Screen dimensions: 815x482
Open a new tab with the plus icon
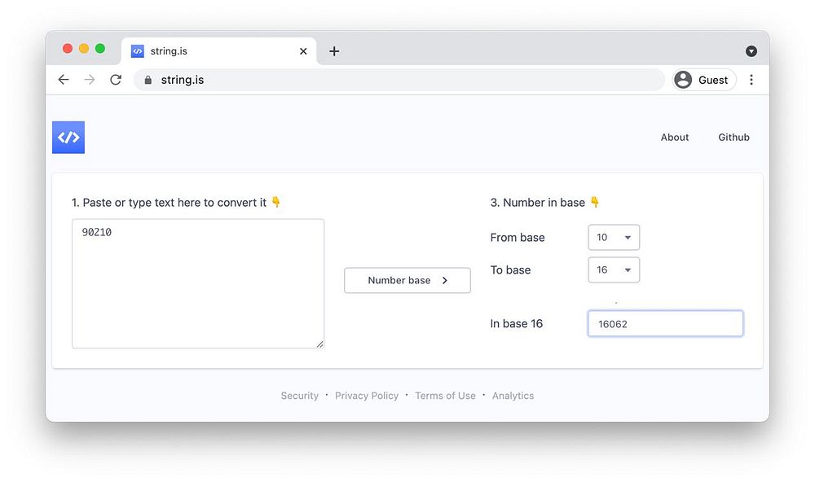tap(334, 51)
